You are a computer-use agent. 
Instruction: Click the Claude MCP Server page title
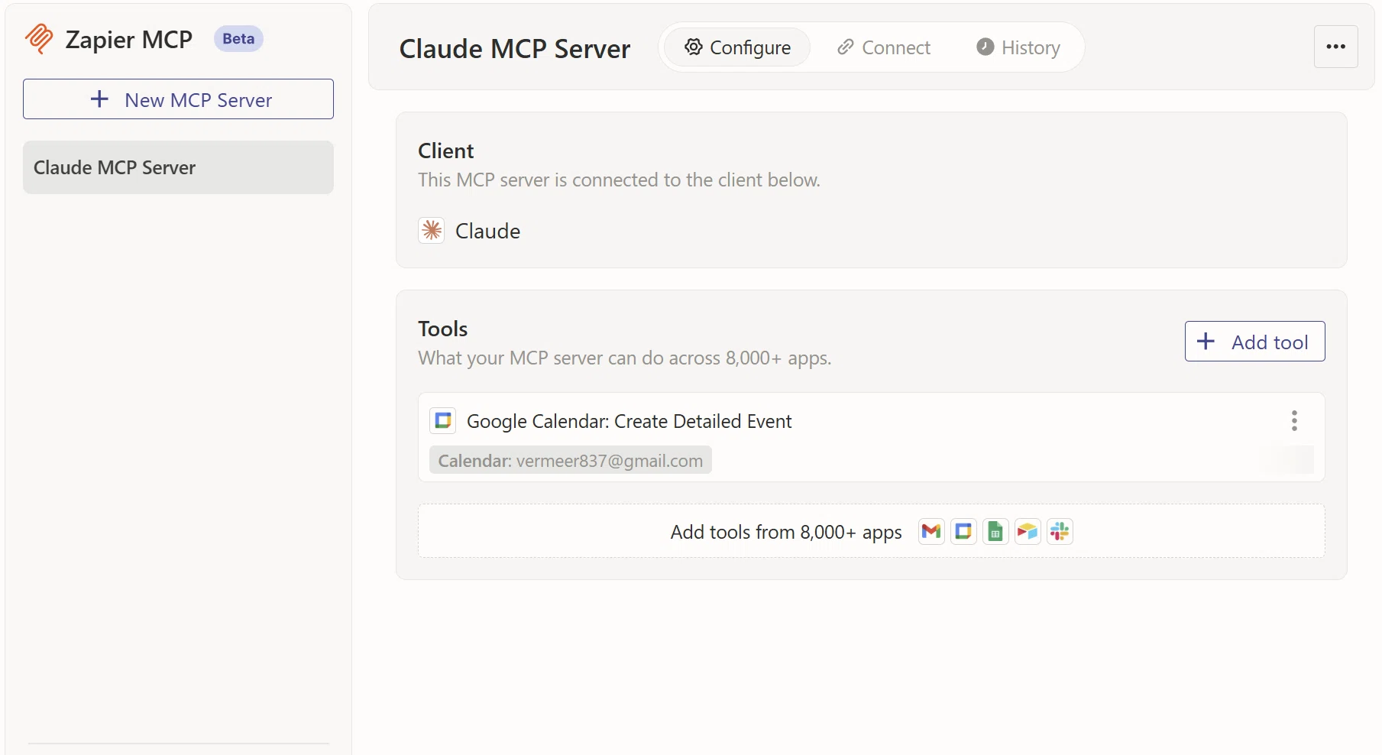515,48
